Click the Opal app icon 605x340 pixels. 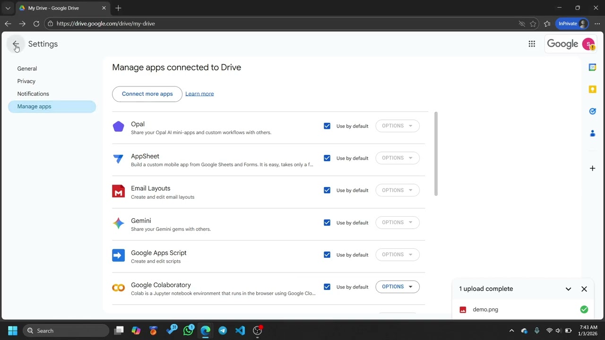(118, 127)
